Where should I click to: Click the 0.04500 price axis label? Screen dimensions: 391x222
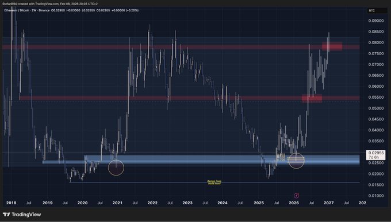[x=376, y=119]
